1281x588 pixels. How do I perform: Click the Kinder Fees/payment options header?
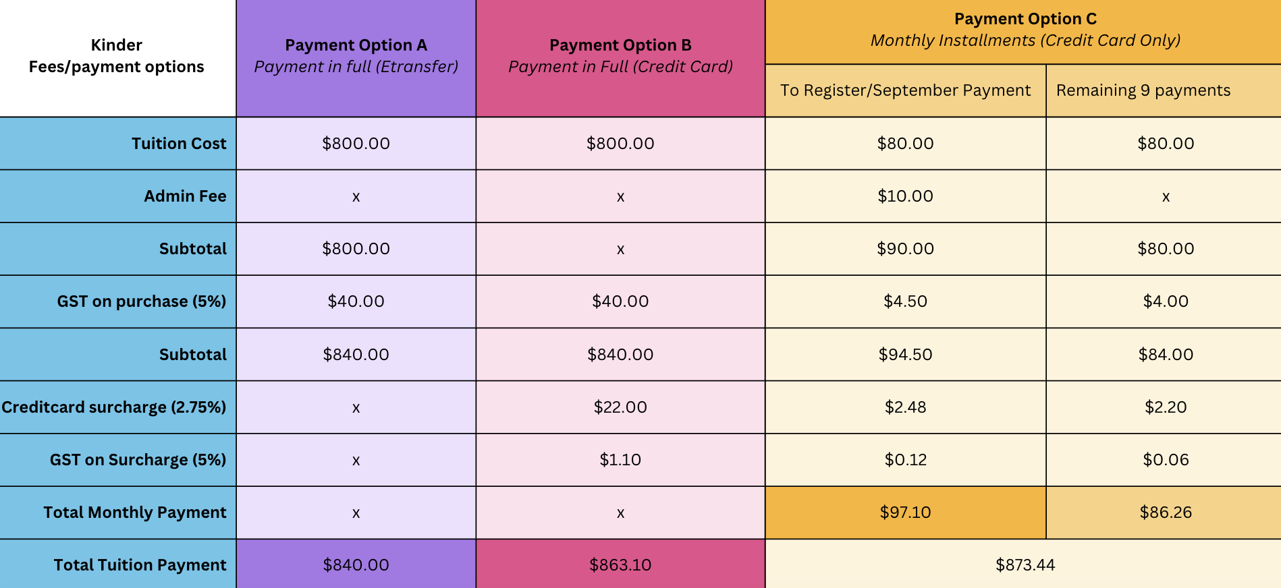(117, 56)
